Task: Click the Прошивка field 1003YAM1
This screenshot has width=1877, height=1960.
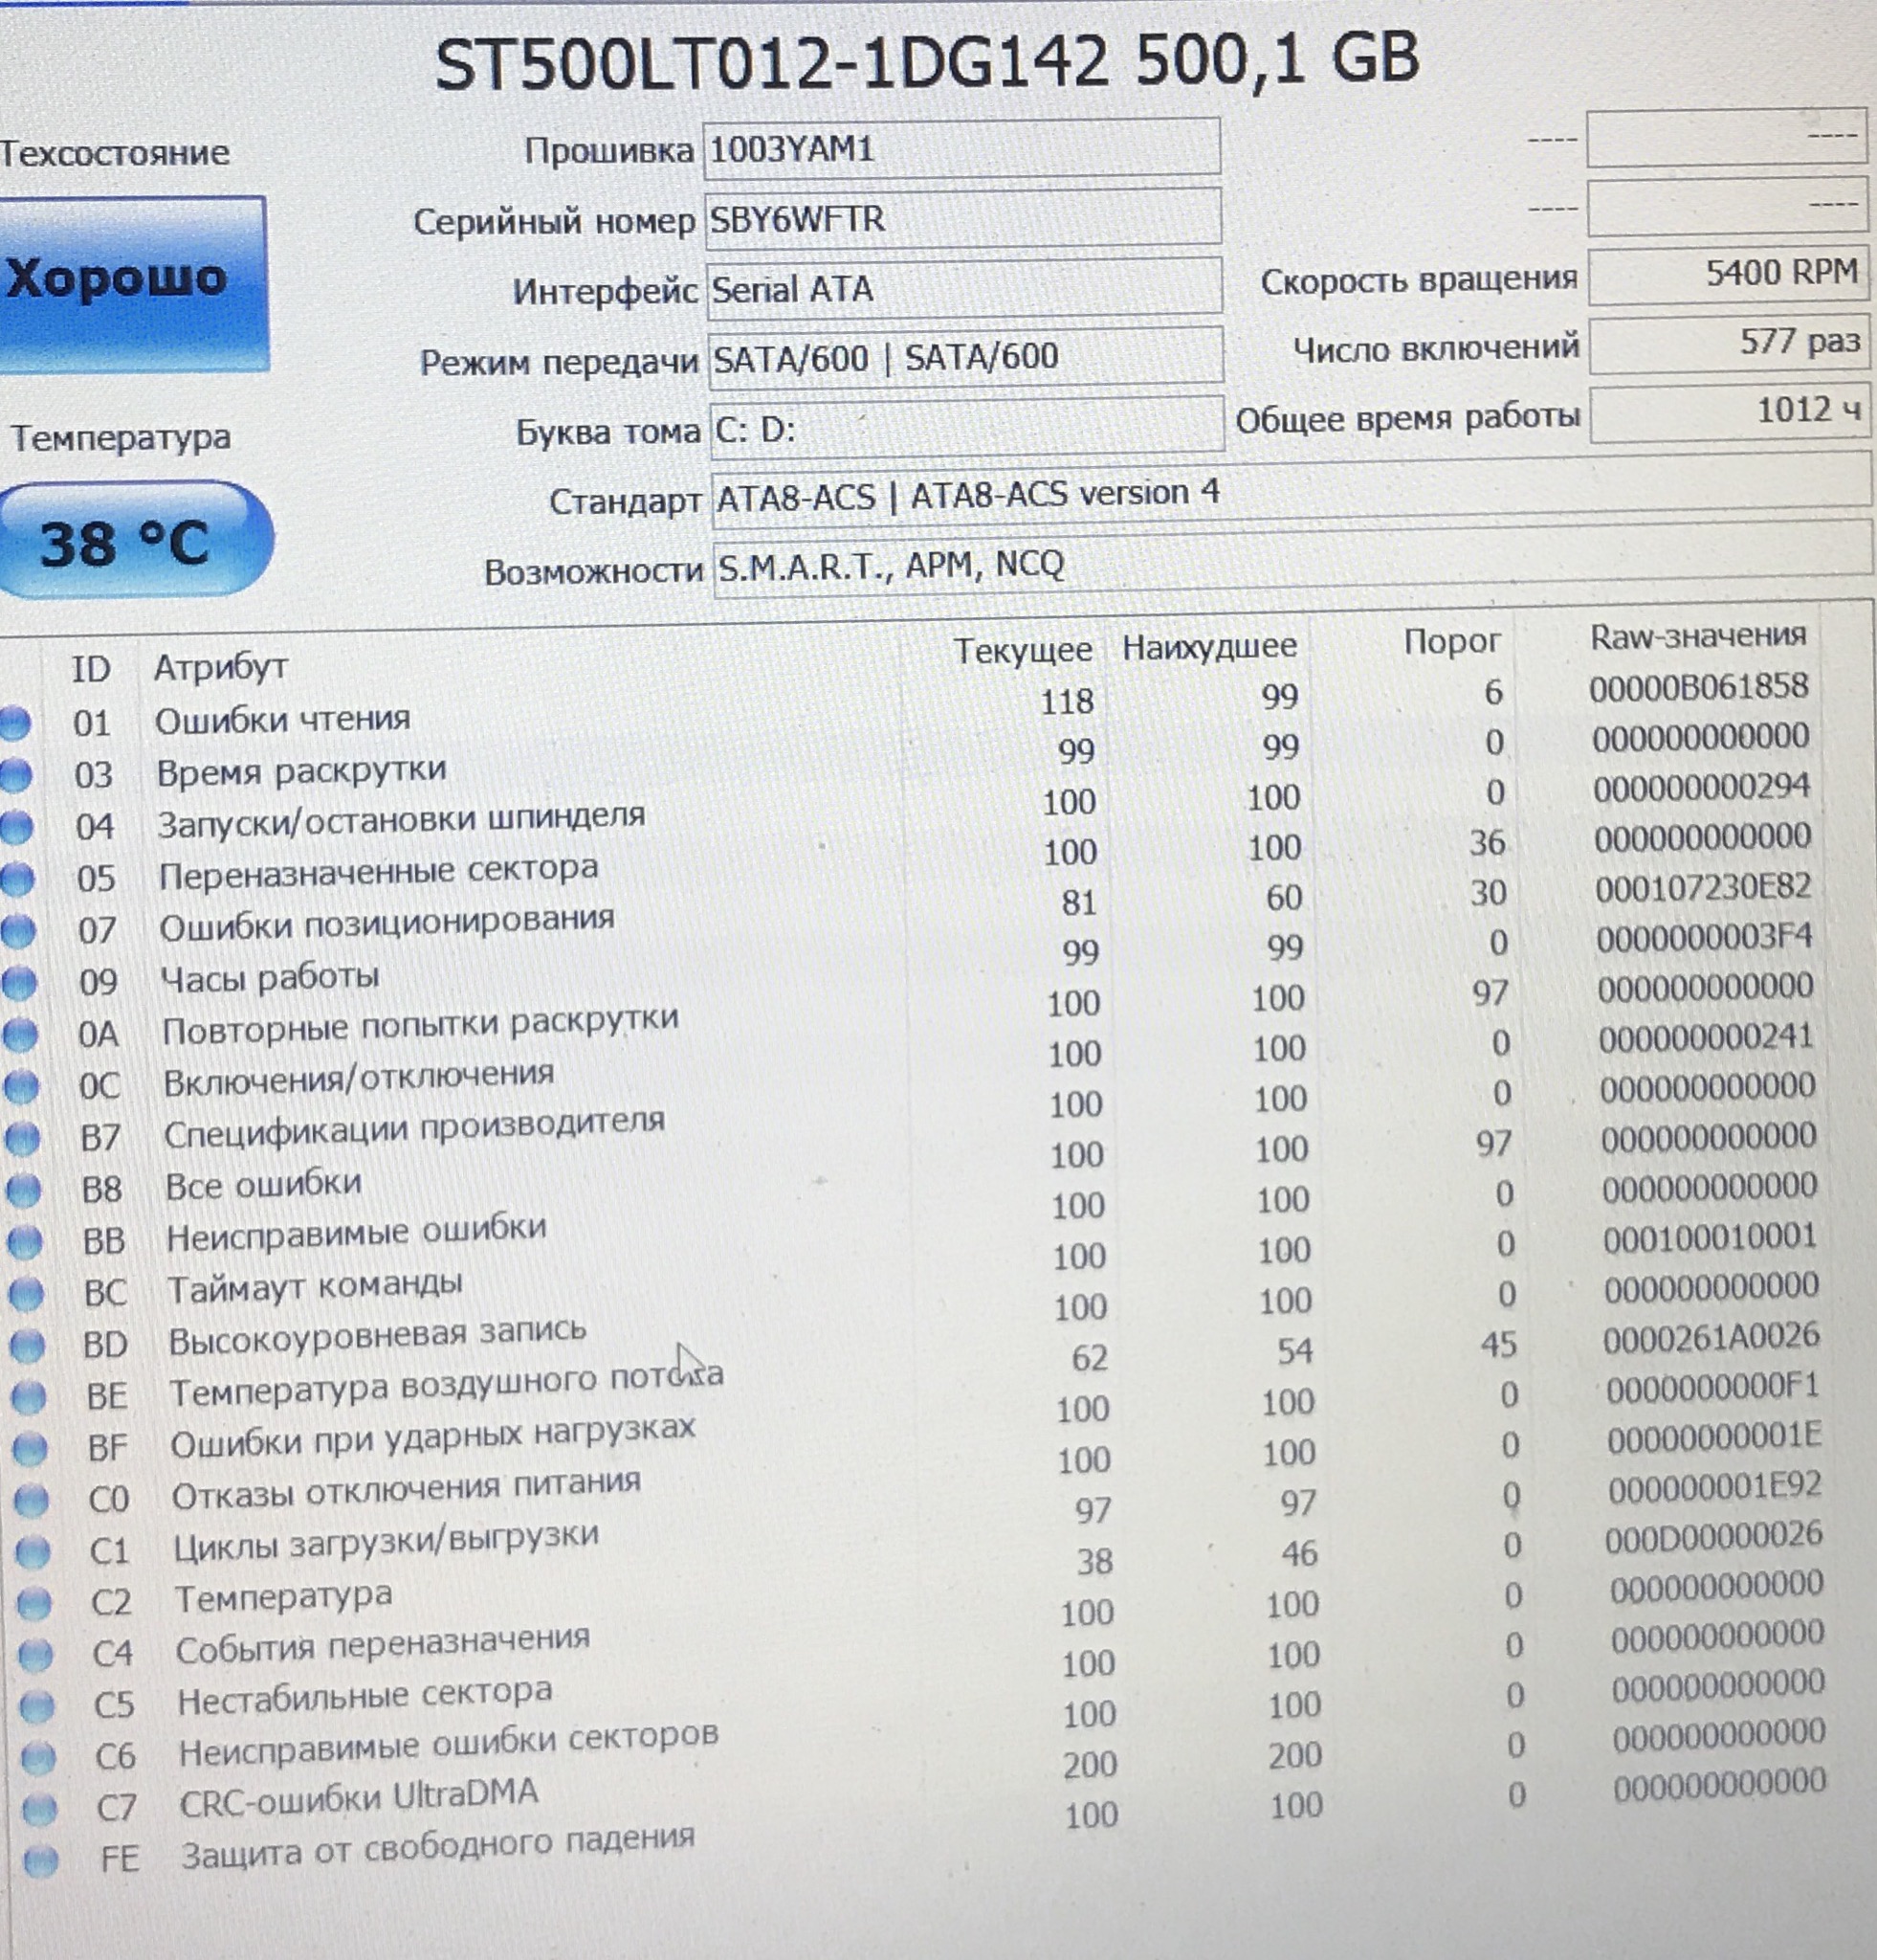Action: [x=961, y=149]
